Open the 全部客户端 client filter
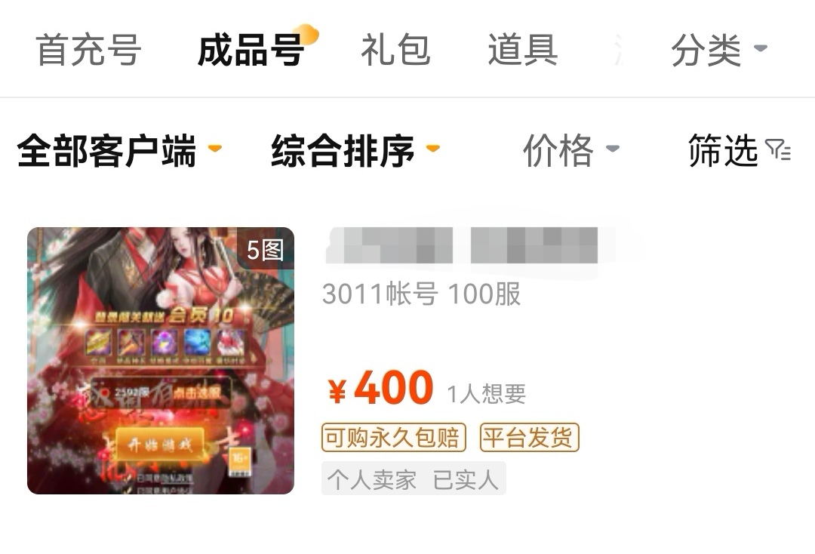815x554 pixels. [x=119, y=151]
